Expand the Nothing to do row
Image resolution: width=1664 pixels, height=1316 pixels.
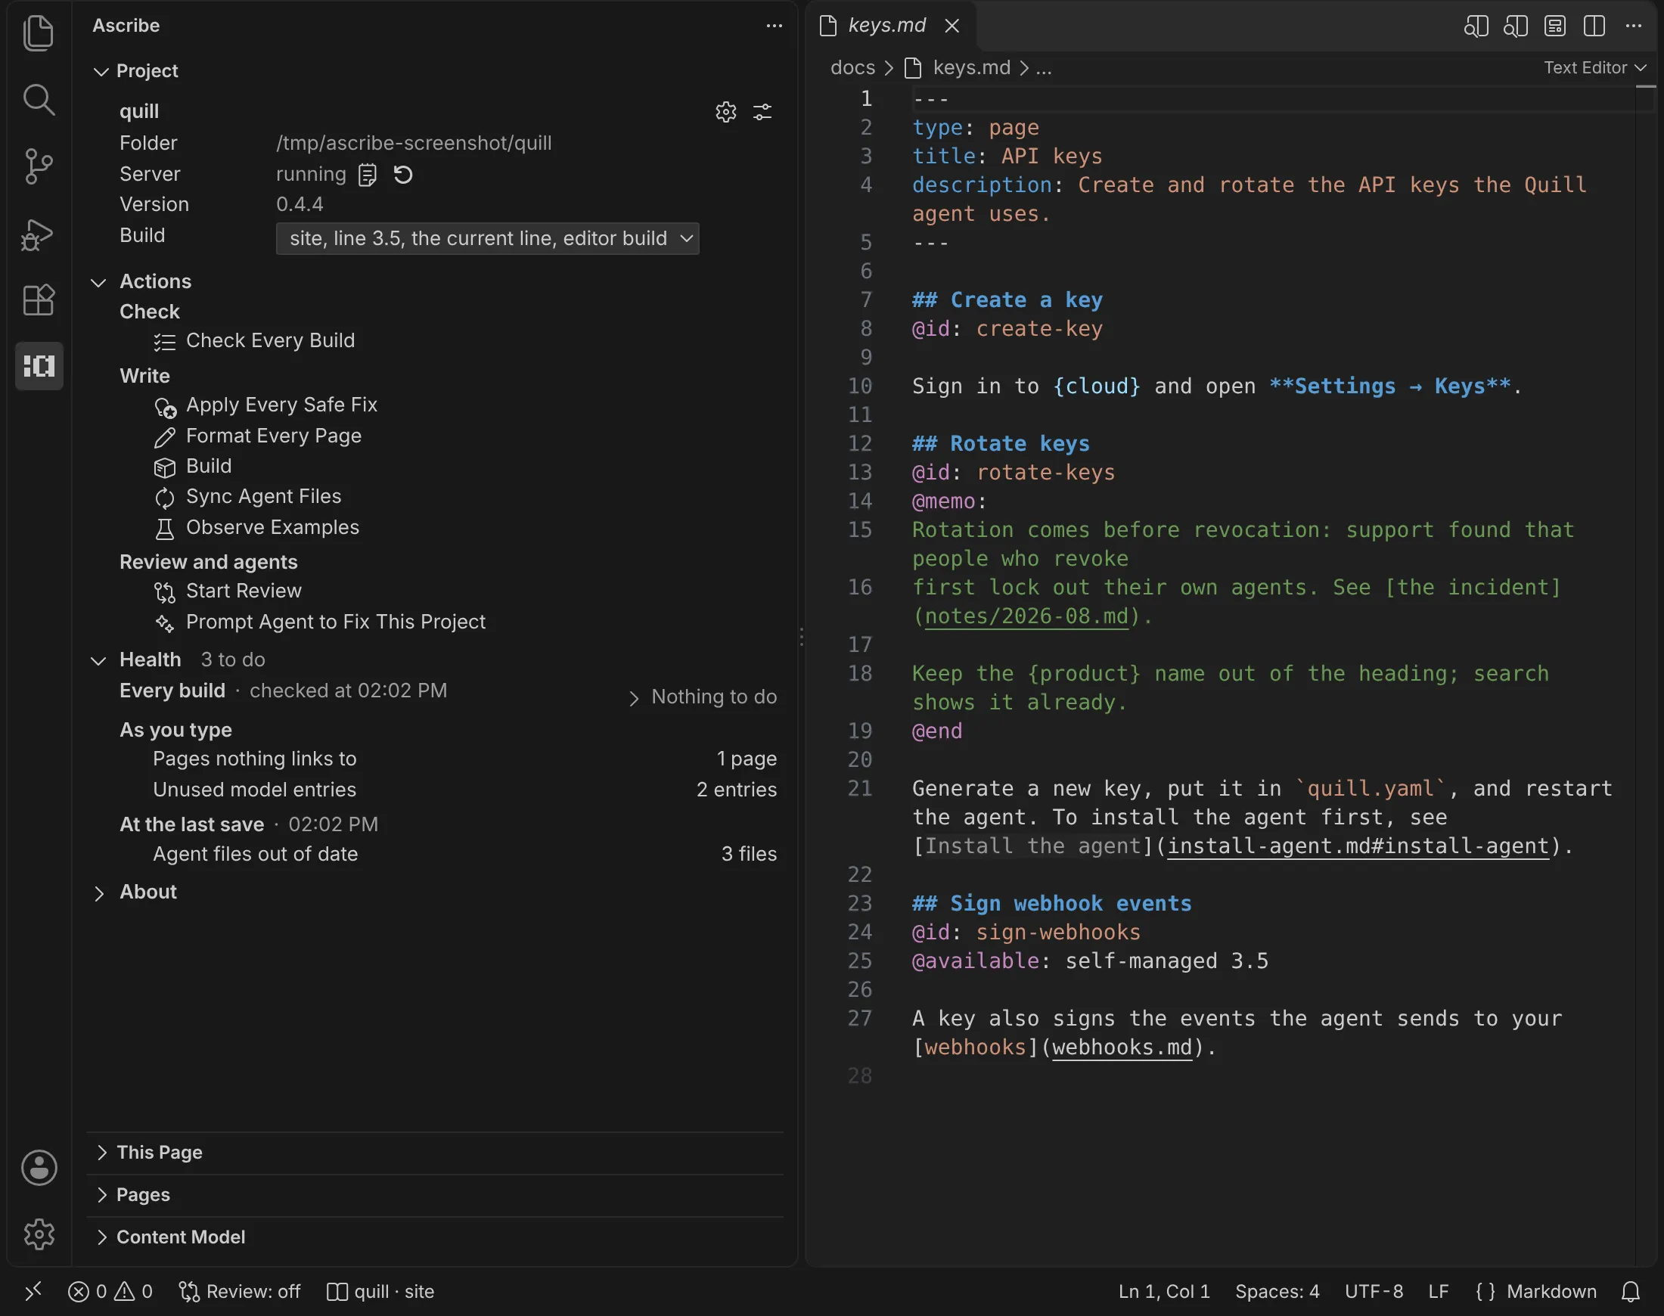click(703, 697)
